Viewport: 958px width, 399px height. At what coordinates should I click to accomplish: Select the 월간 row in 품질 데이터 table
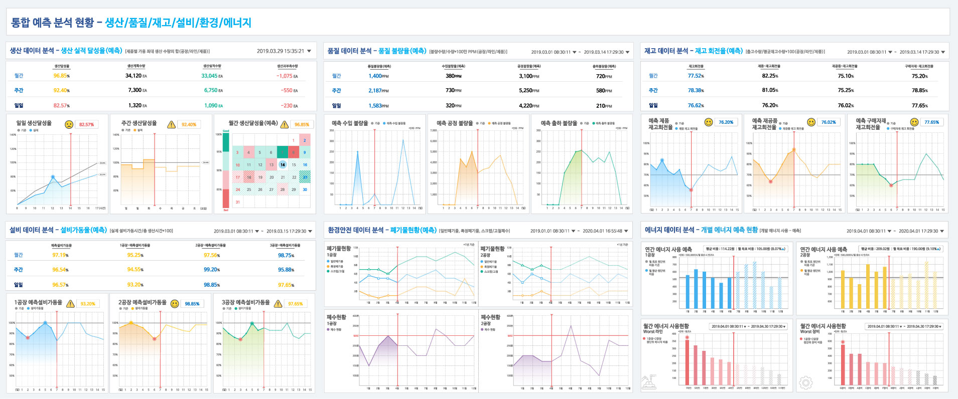478,76
